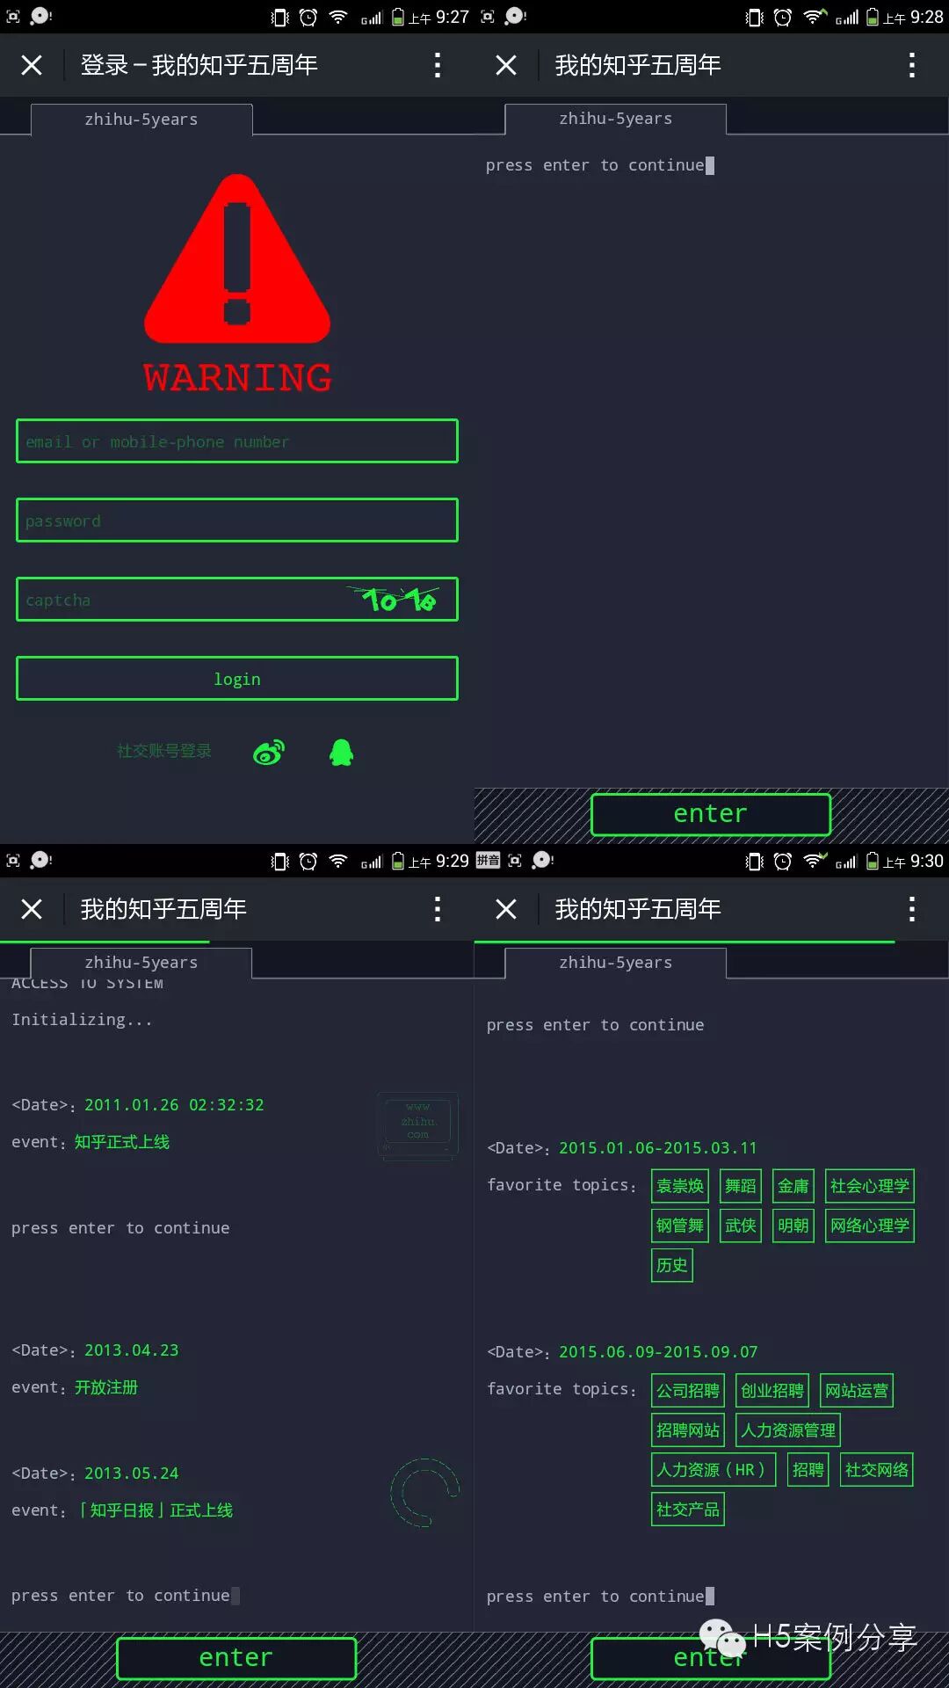Click date 2013.04.23
The image size is (949, 1688).
(132, 1350)
